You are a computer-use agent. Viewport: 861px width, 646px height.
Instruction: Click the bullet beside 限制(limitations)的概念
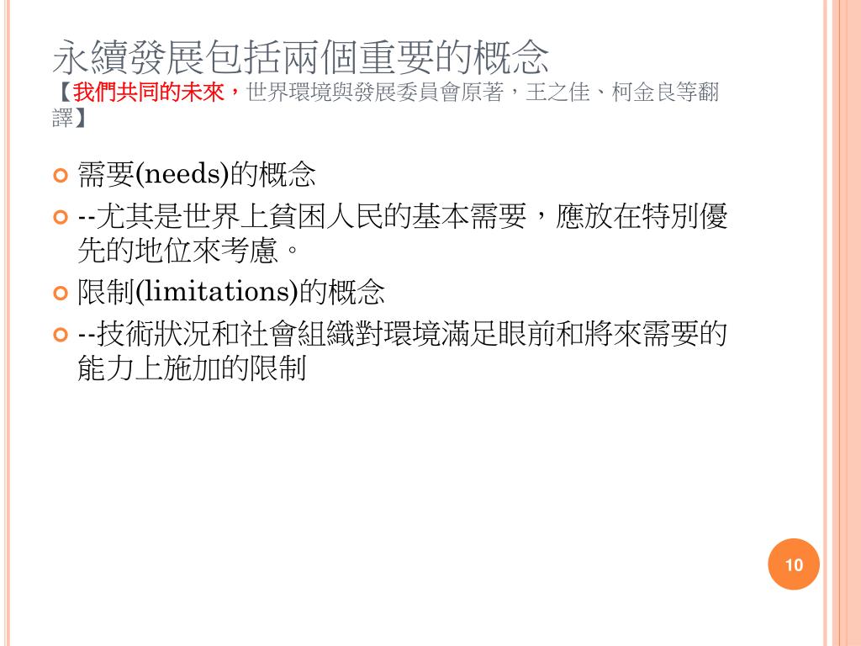61,293
